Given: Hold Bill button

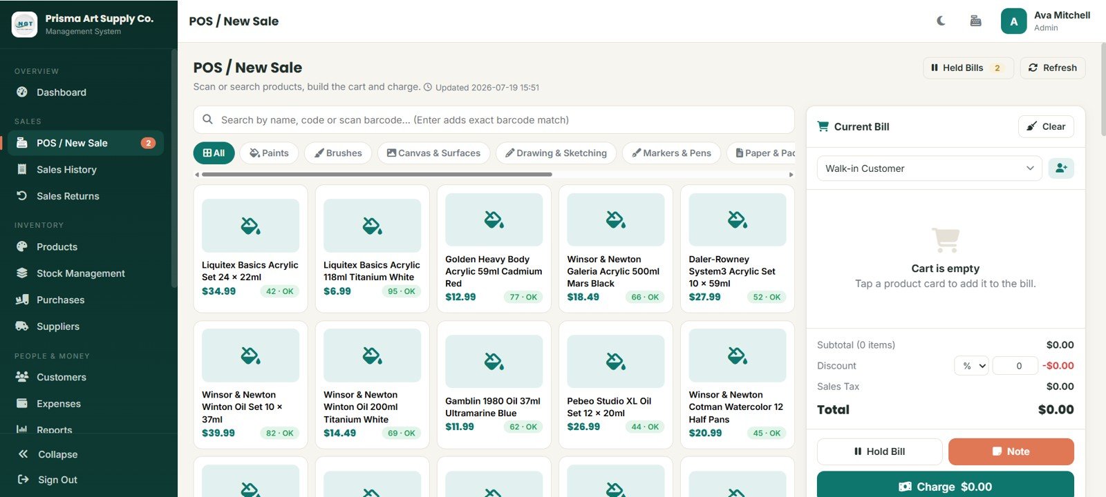Looking at the screenshot, I should click(879, 451).
